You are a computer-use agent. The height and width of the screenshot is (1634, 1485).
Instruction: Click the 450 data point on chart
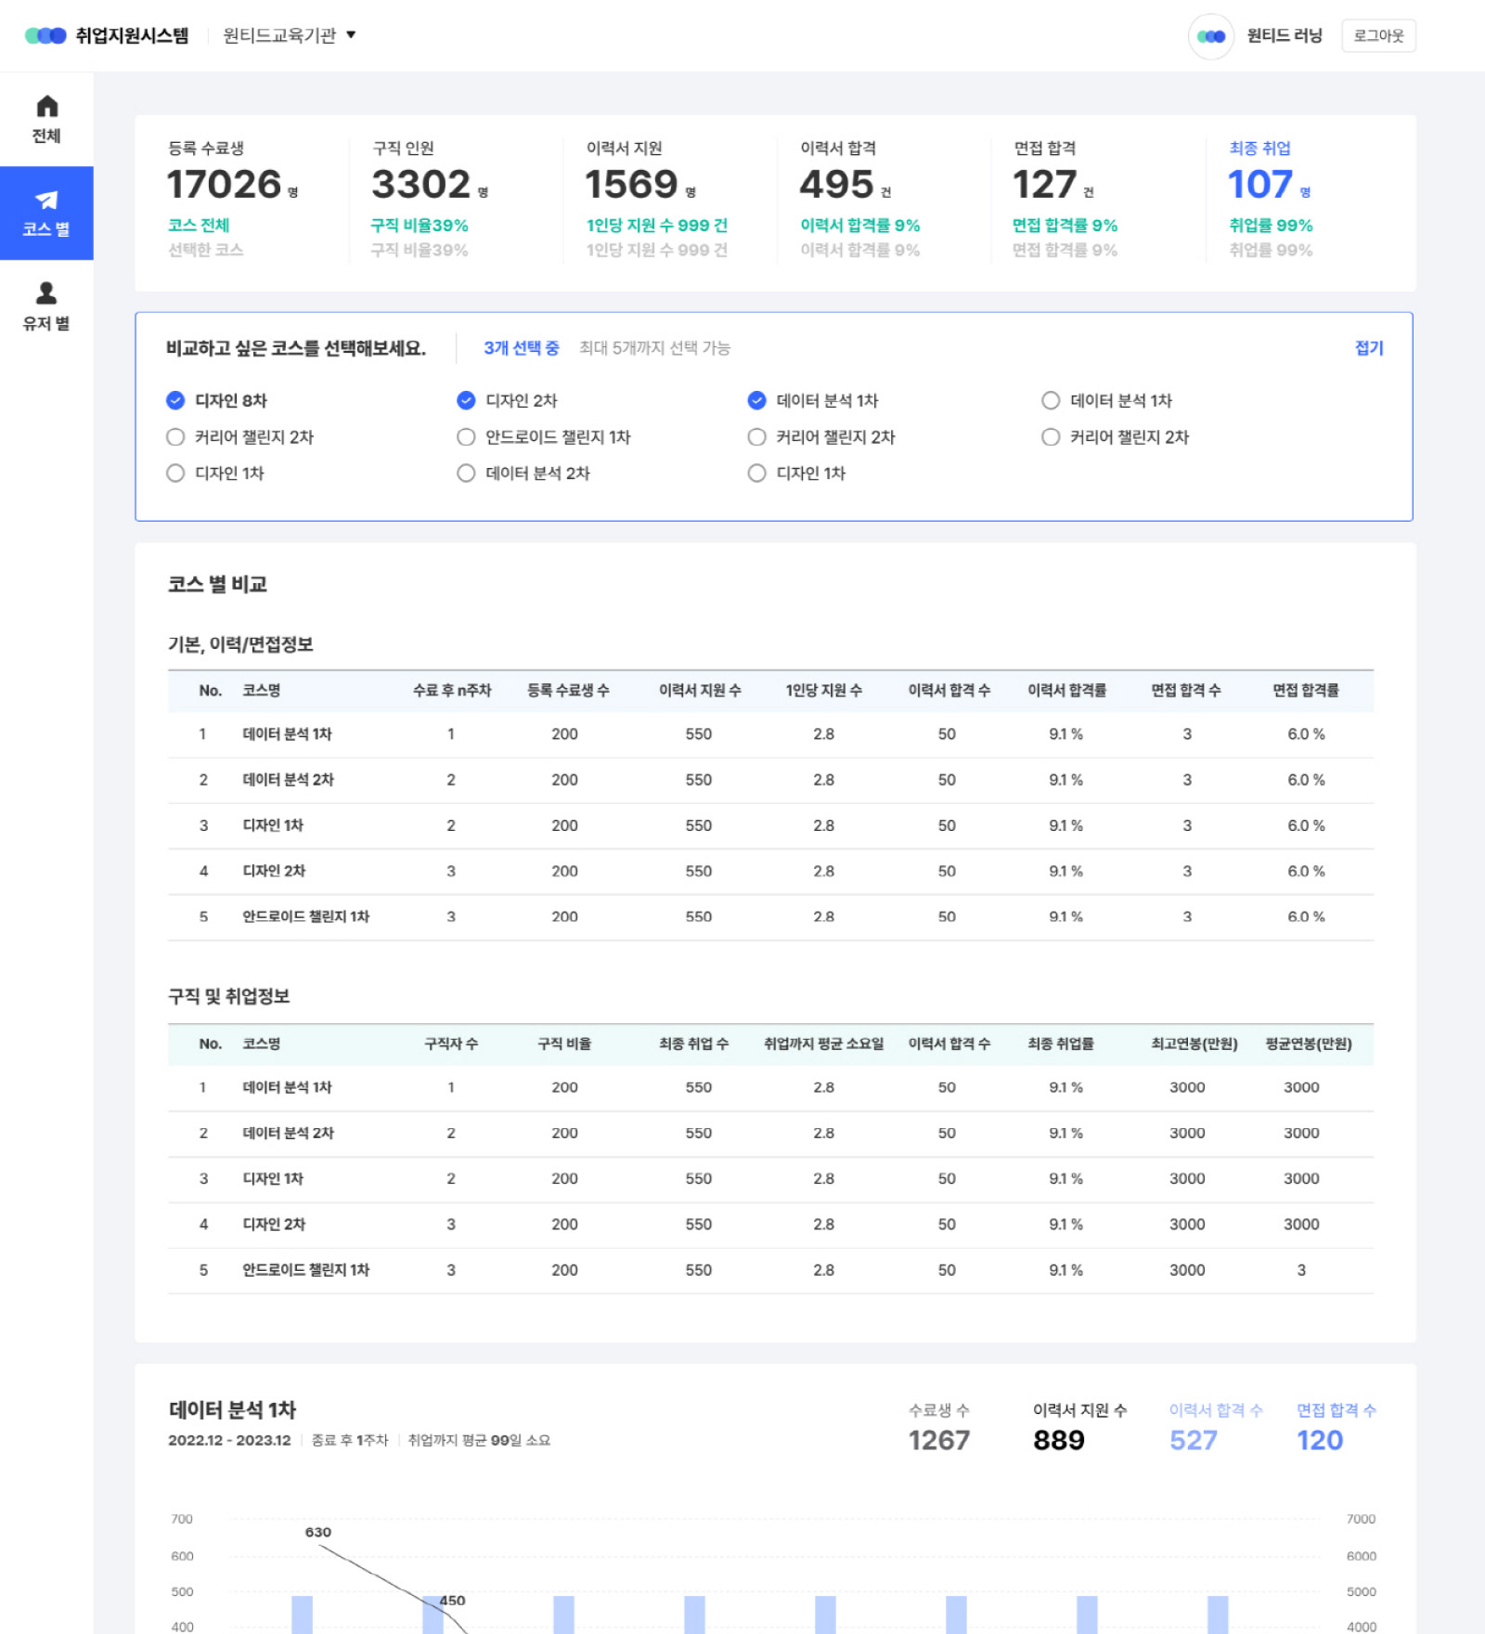[452, 1600]
